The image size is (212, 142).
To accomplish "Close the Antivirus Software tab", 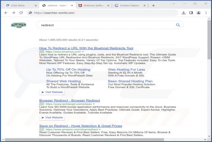I will coord(108,6).
